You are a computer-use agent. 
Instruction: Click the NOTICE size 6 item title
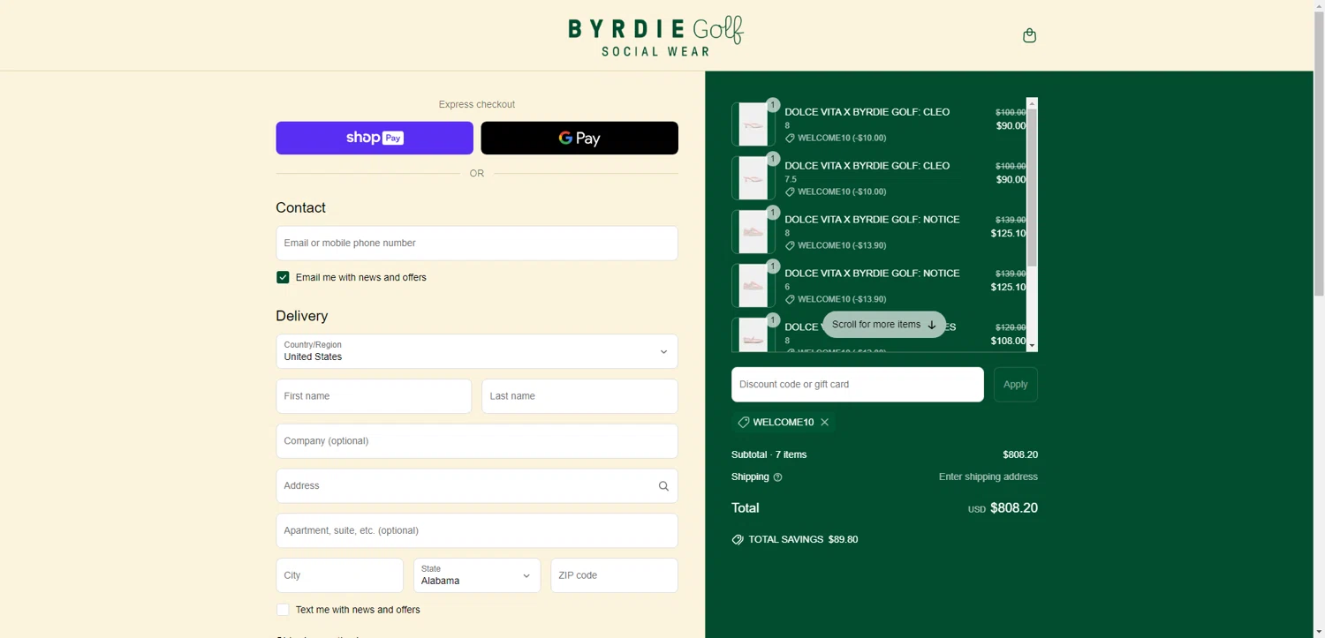(x=872, y=274)
